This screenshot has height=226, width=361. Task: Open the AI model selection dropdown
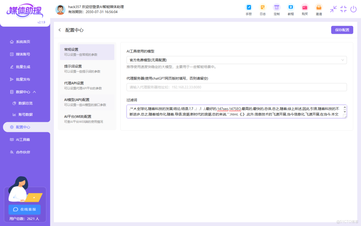tap(237, 60)
